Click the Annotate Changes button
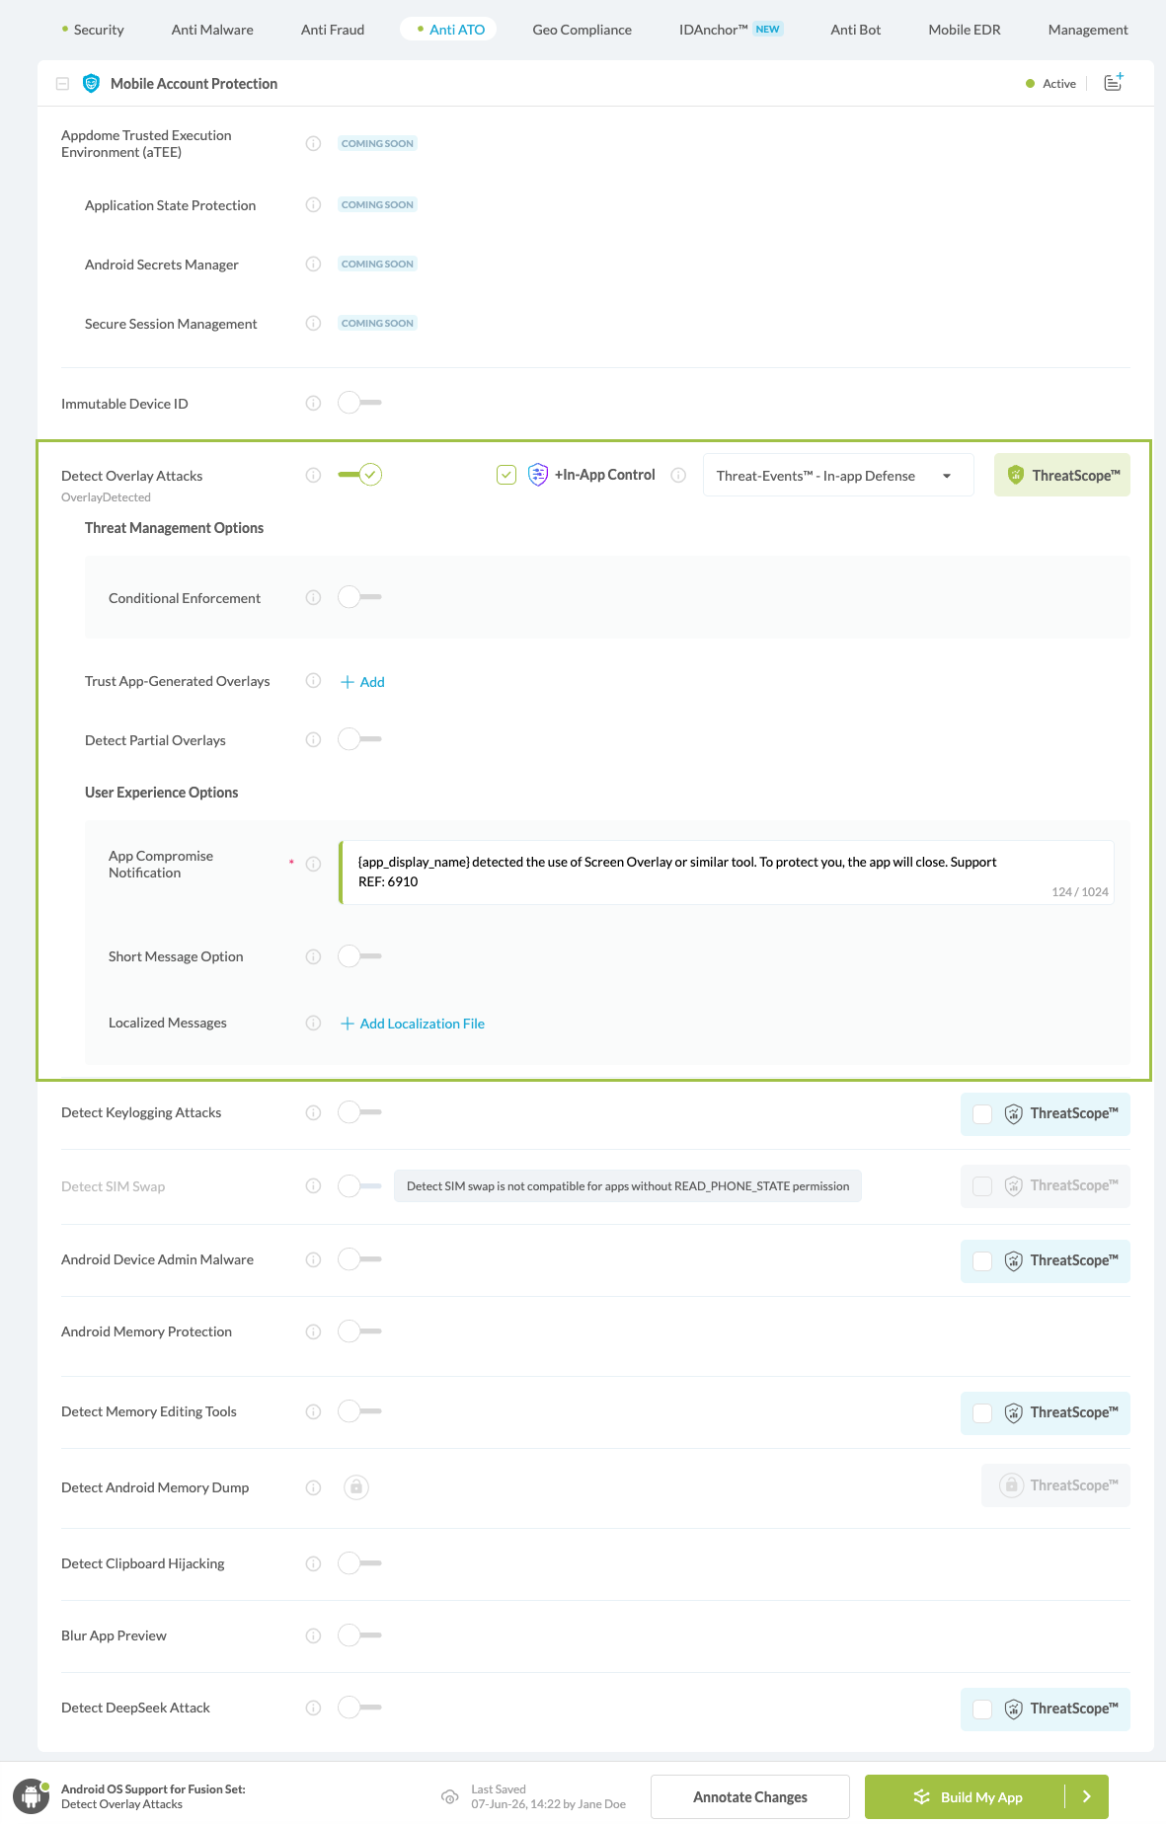The height and width of the screenshot is (1824, 1166). coord(750,1797)
